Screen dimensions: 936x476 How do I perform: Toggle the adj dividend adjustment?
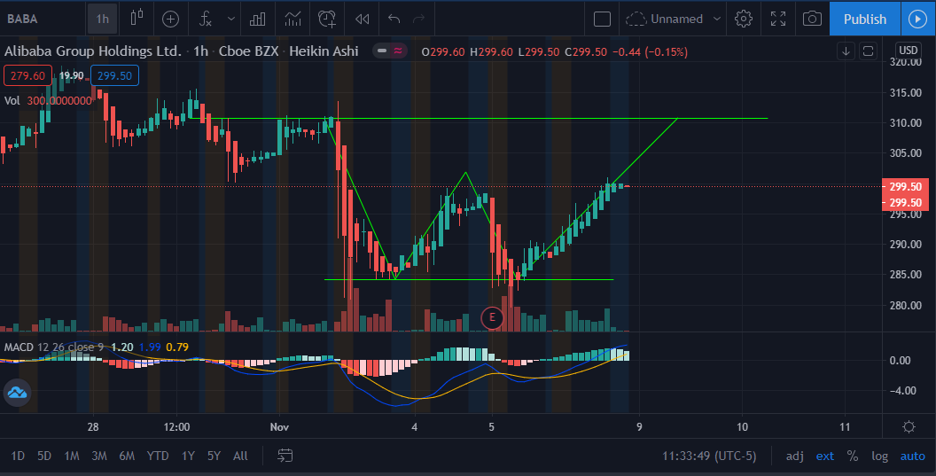pyautogui.click(x=794, y=456)
